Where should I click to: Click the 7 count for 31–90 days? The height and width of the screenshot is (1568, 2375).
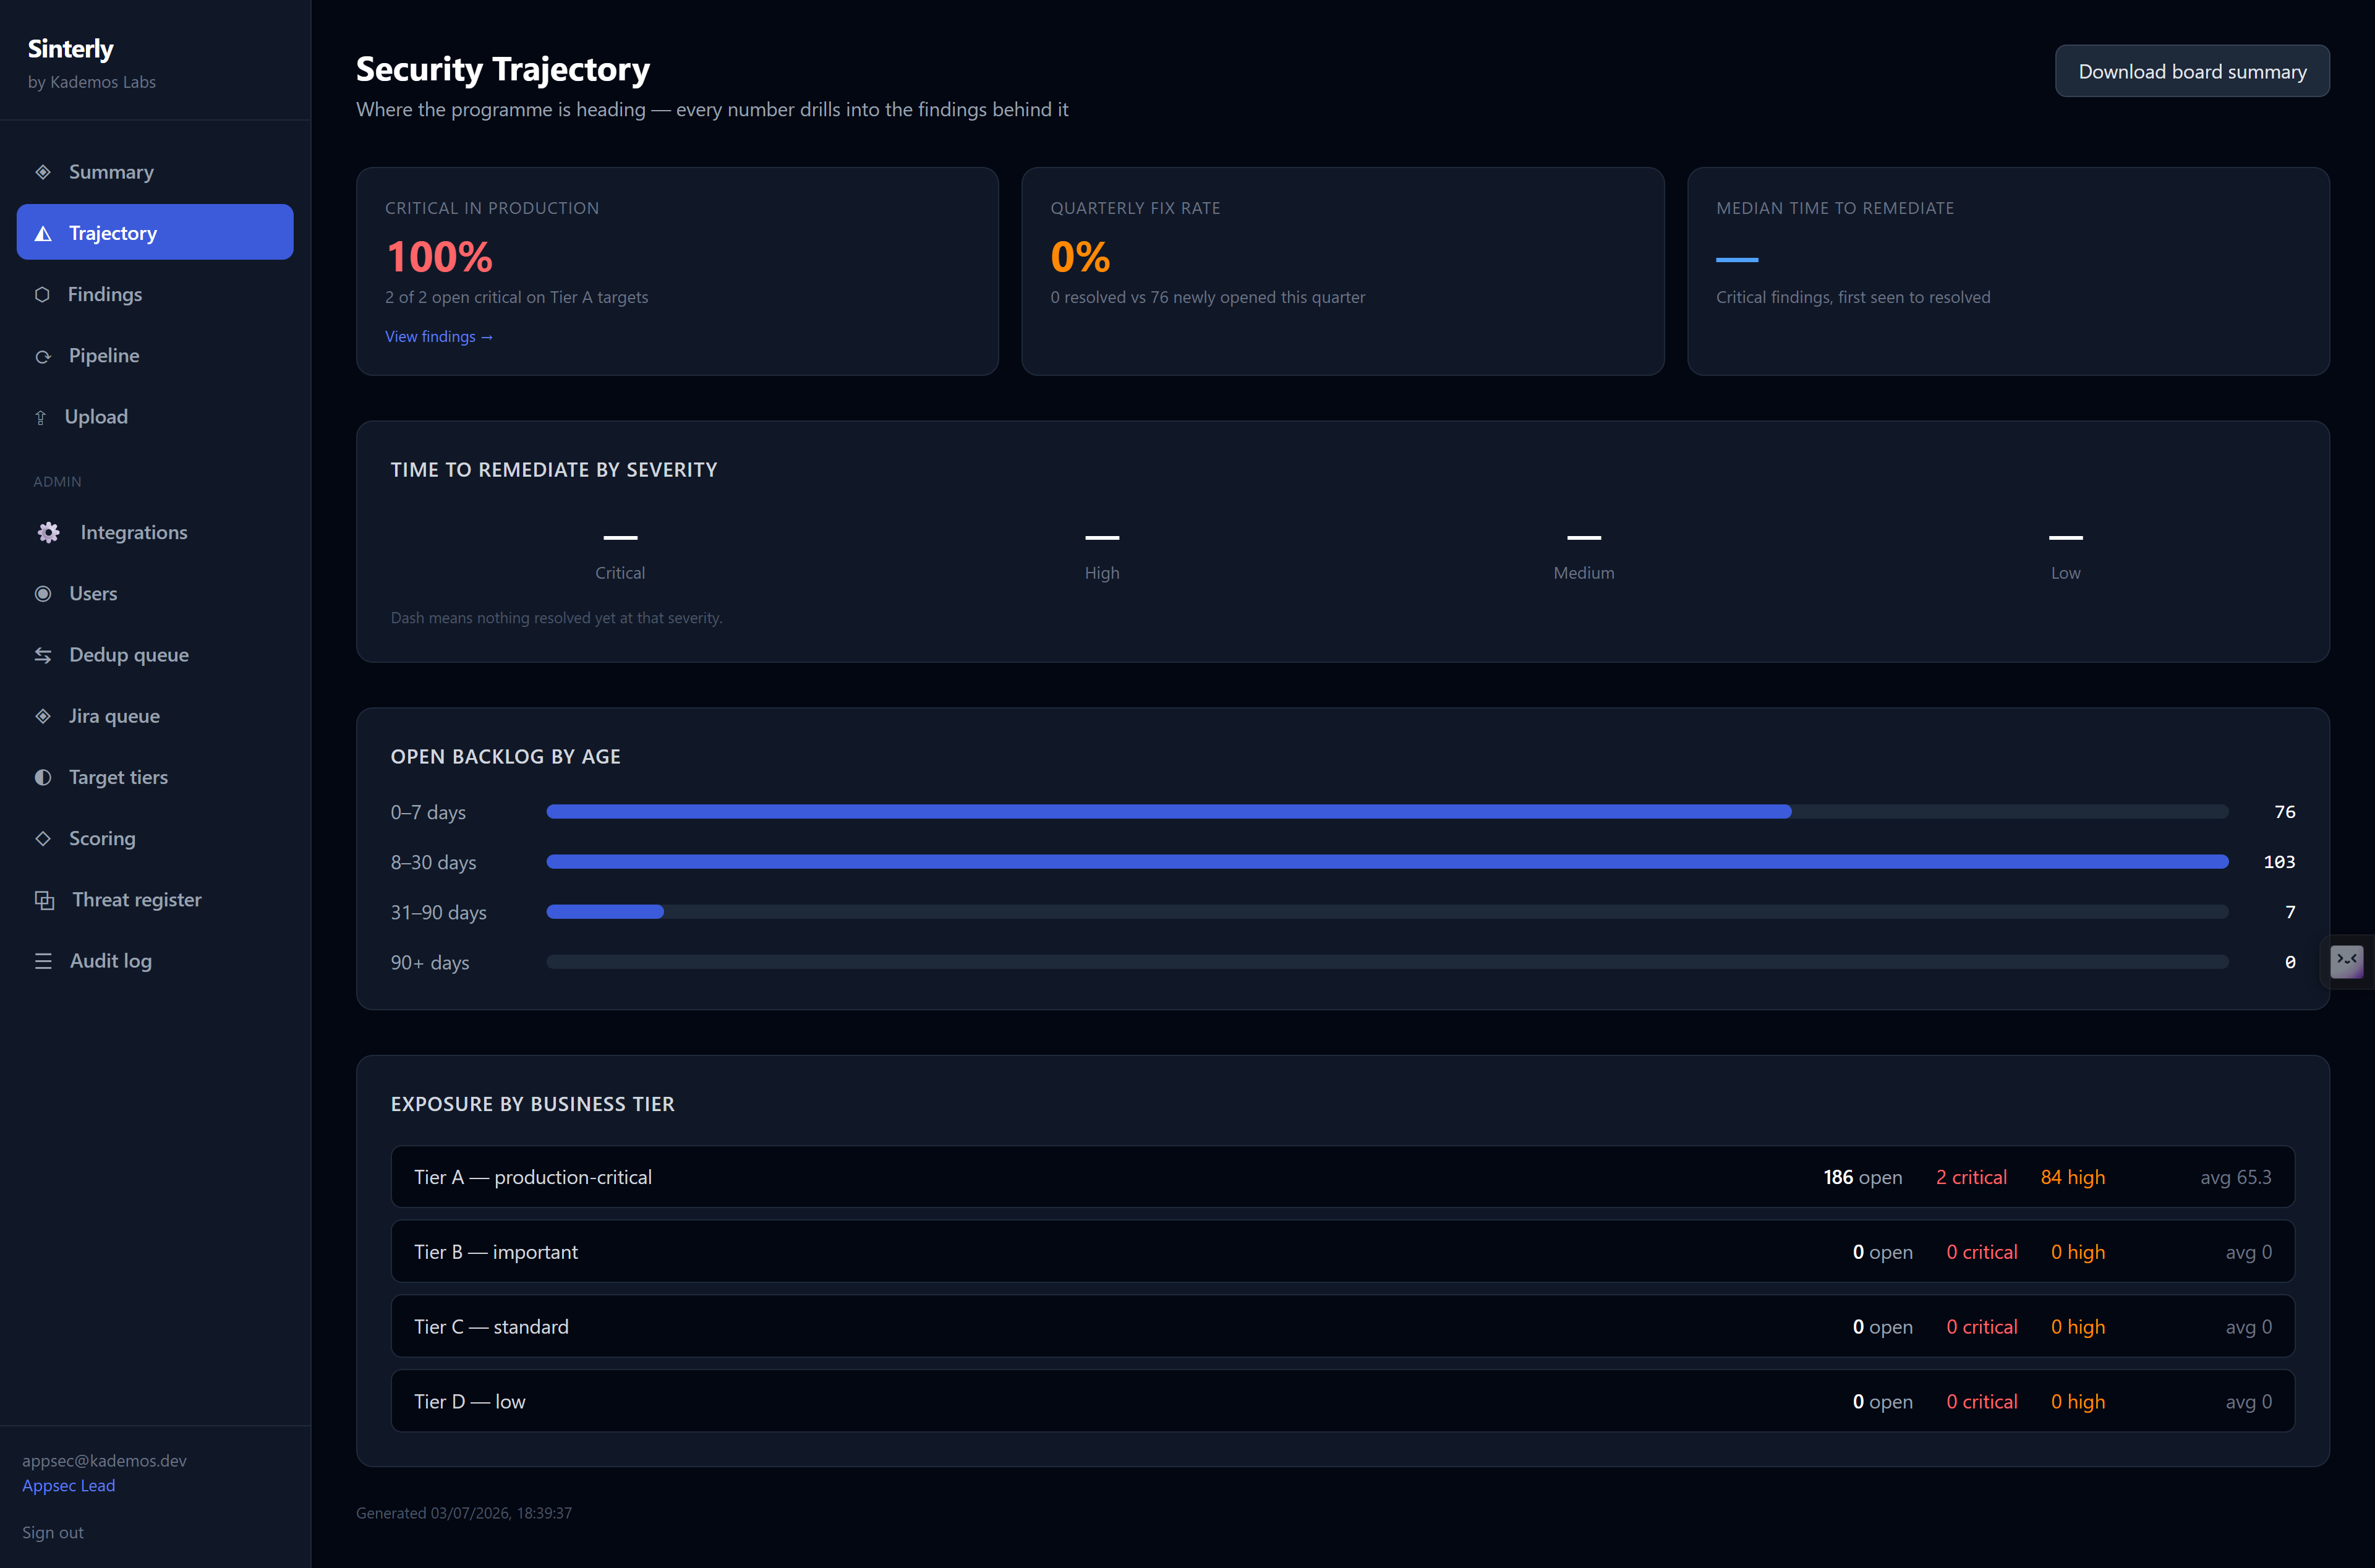[2290, 912]
